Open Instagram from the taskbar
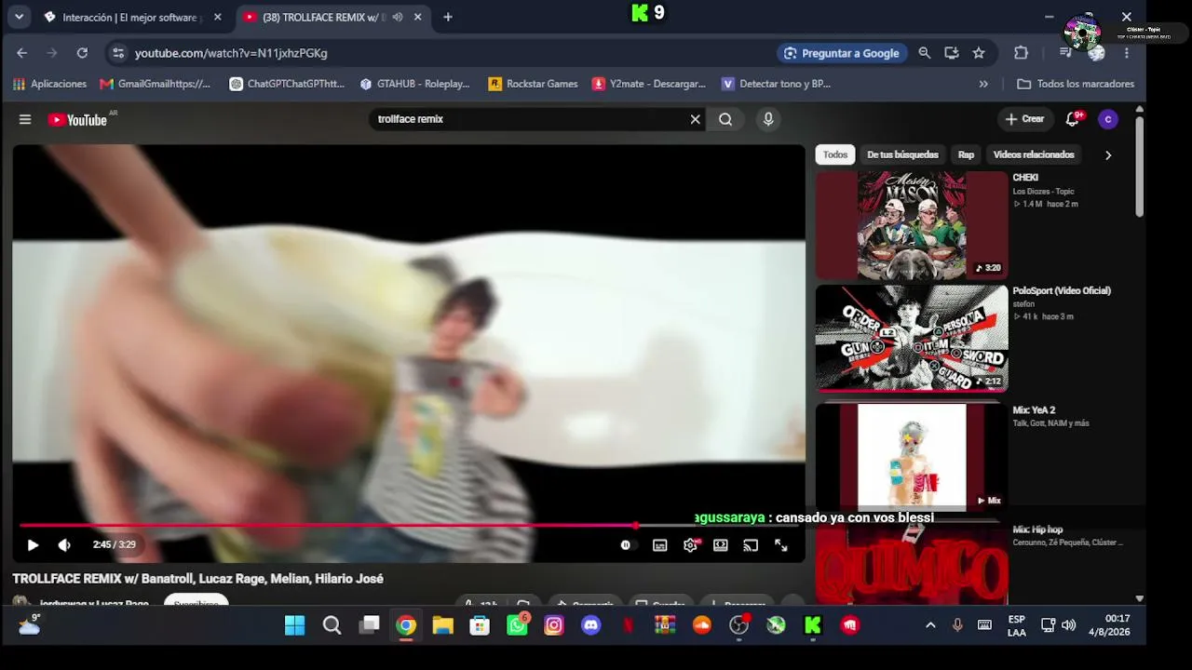Image resolution: width=1192 pixels, height=670 pixels. [x=554, y=625]
